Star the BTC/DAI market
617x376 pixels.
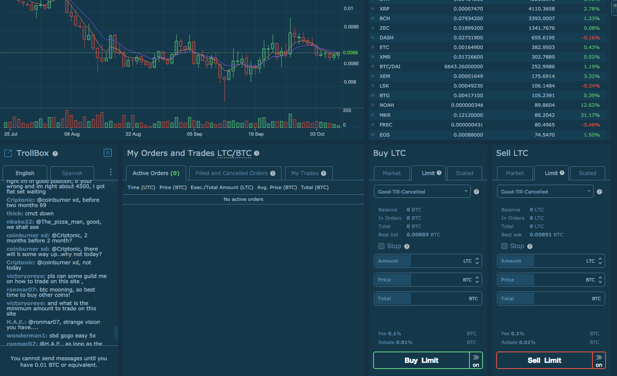tap(373, 67)
